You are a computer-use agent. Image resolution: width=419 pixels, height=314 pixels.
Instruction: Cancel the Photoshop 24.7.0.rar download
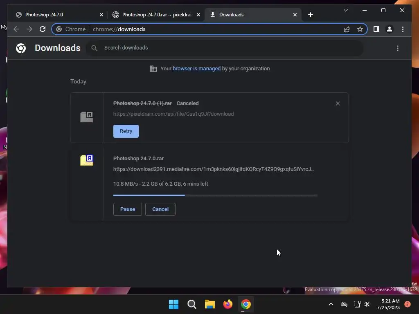[160, 209]
